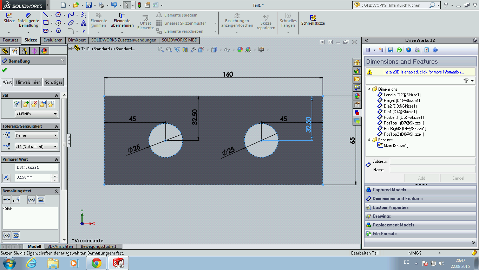Open the Design Library task pane tab
The width and height of the screenshot is (479, 270).
coord(357,71)
